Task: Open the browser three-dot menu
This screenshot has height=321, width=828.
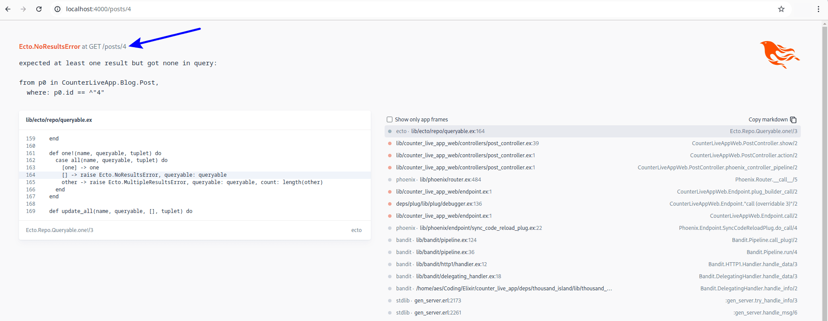Action: [x=818, y=9]
